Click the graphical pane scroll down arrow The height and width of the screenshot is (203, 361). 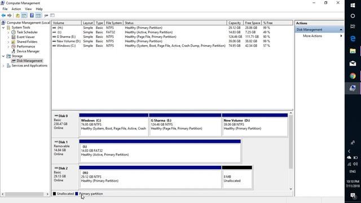[x=291, y=189]
